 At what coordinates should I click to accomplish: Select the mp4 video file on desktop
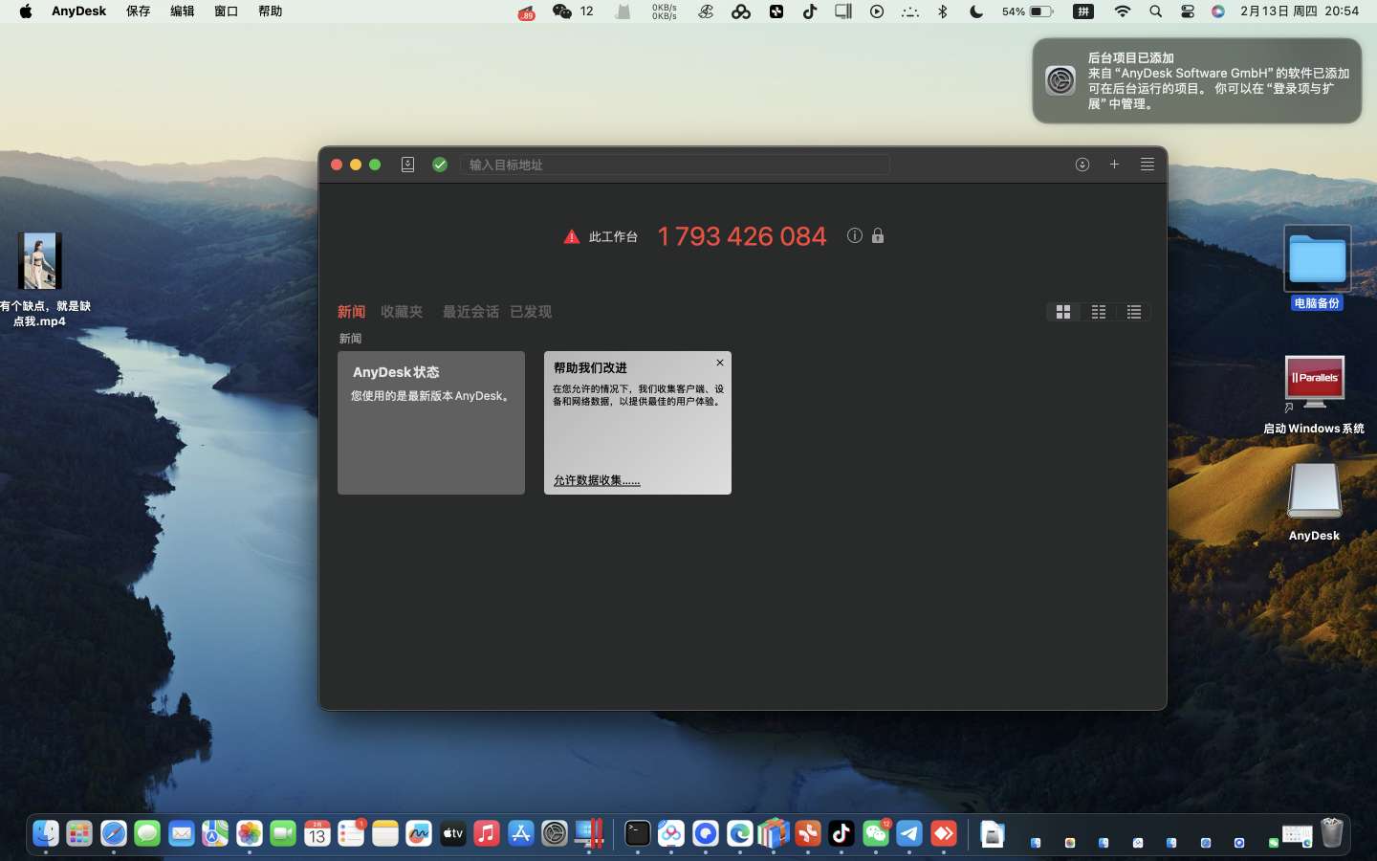(40, 279)
